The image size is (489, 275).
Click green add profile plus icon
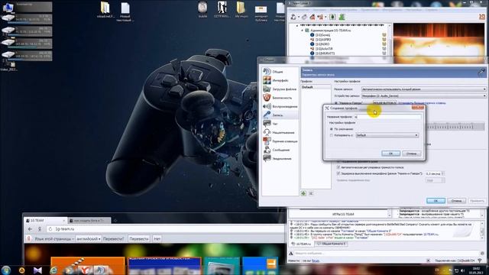click(303, 193)
